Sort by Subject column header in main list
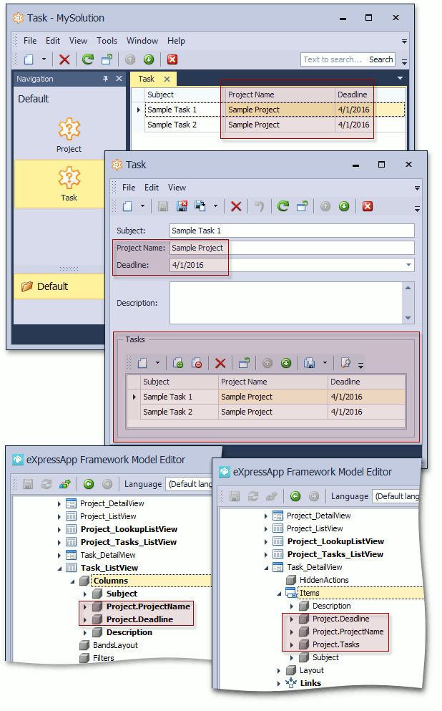Viewport: 442px width, 711px height. pos(183,95)
